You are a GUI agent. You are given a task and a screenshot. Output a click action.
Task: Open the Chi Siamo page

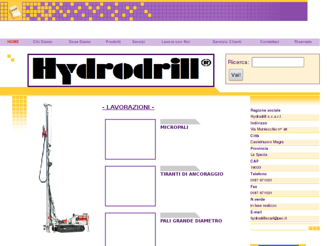[x=43, y=42]
